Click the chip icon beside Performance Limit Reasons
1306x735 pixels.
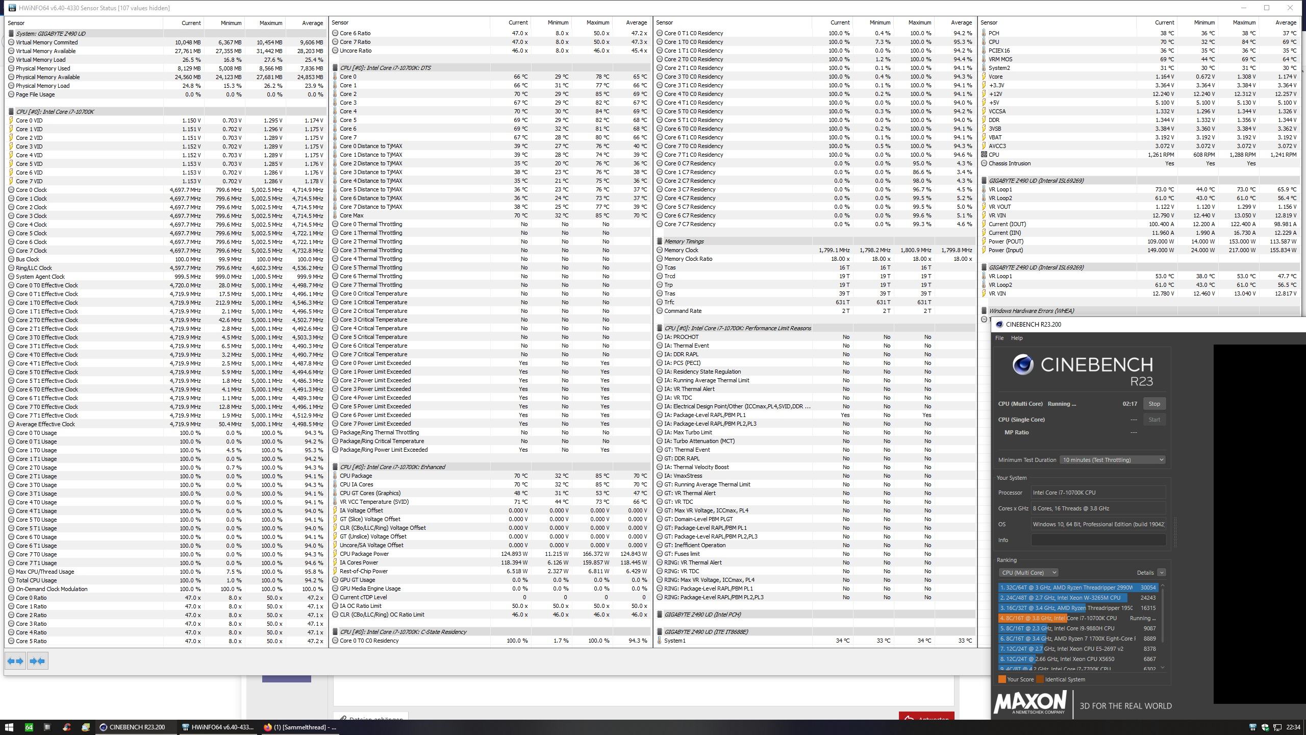[x=660, y=328]
